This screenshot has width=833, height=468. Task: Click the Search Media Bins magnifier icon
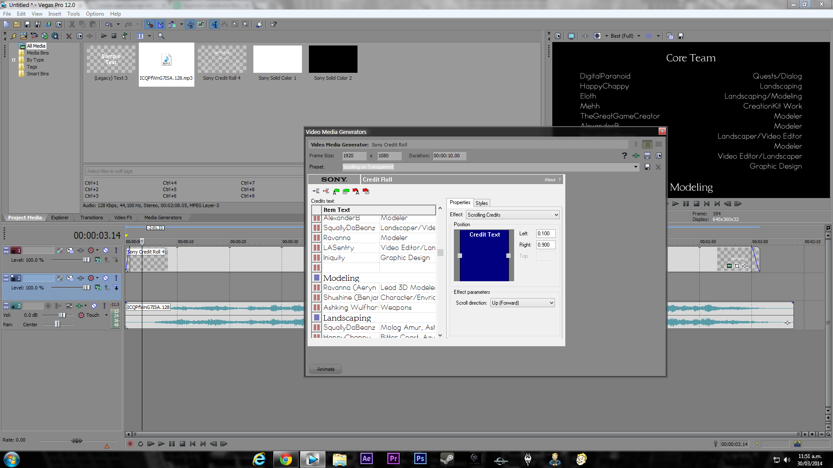click(161, 36)
